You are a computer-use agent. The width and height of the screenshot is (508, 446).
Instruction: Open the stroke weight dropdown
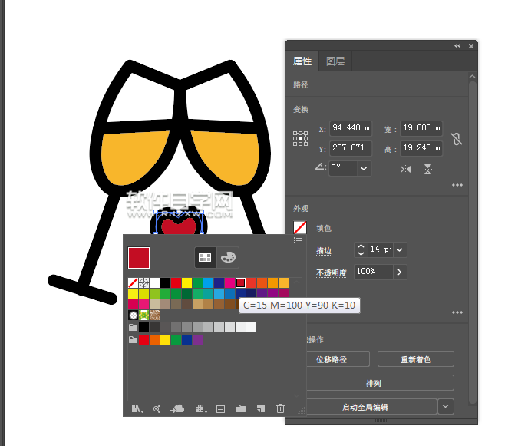(400, 250)
